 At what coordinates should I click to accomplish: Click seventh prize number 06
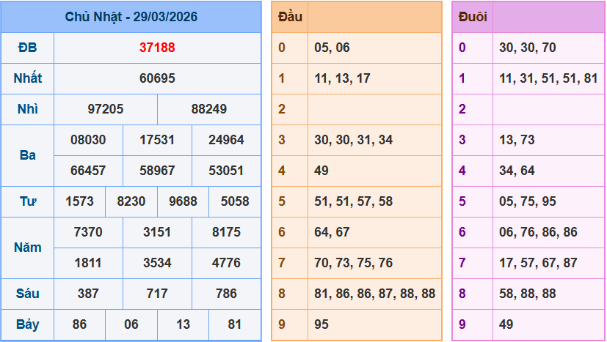[x=131, y=324]
